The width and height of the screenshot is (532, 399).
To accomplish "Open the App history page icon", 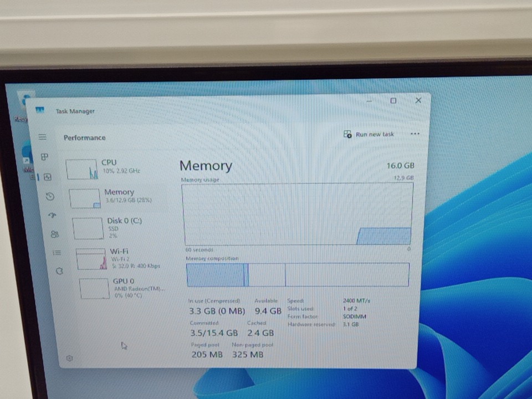I will [x=50, y=196].
